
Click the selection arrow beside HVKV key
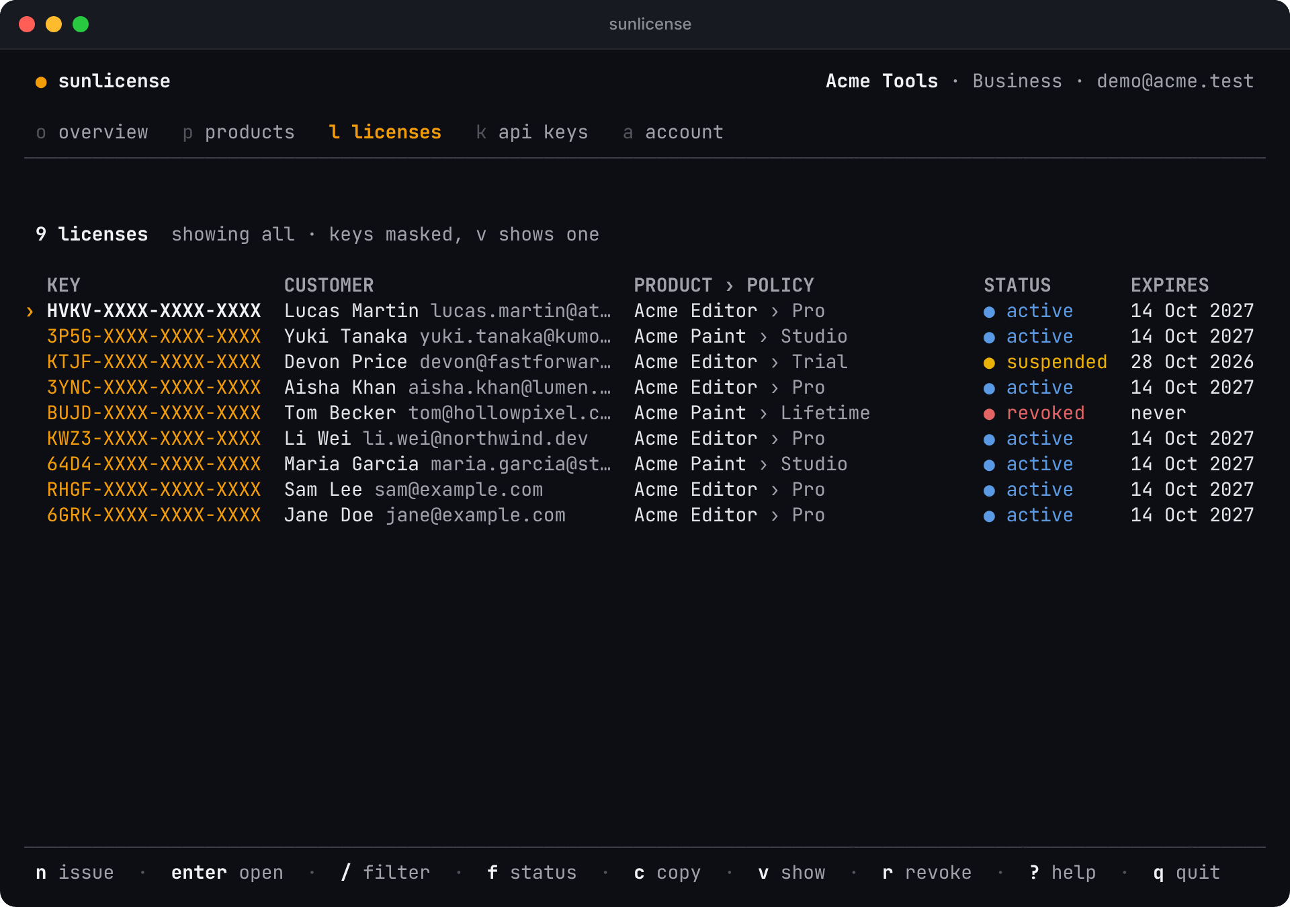coord(30,311)
